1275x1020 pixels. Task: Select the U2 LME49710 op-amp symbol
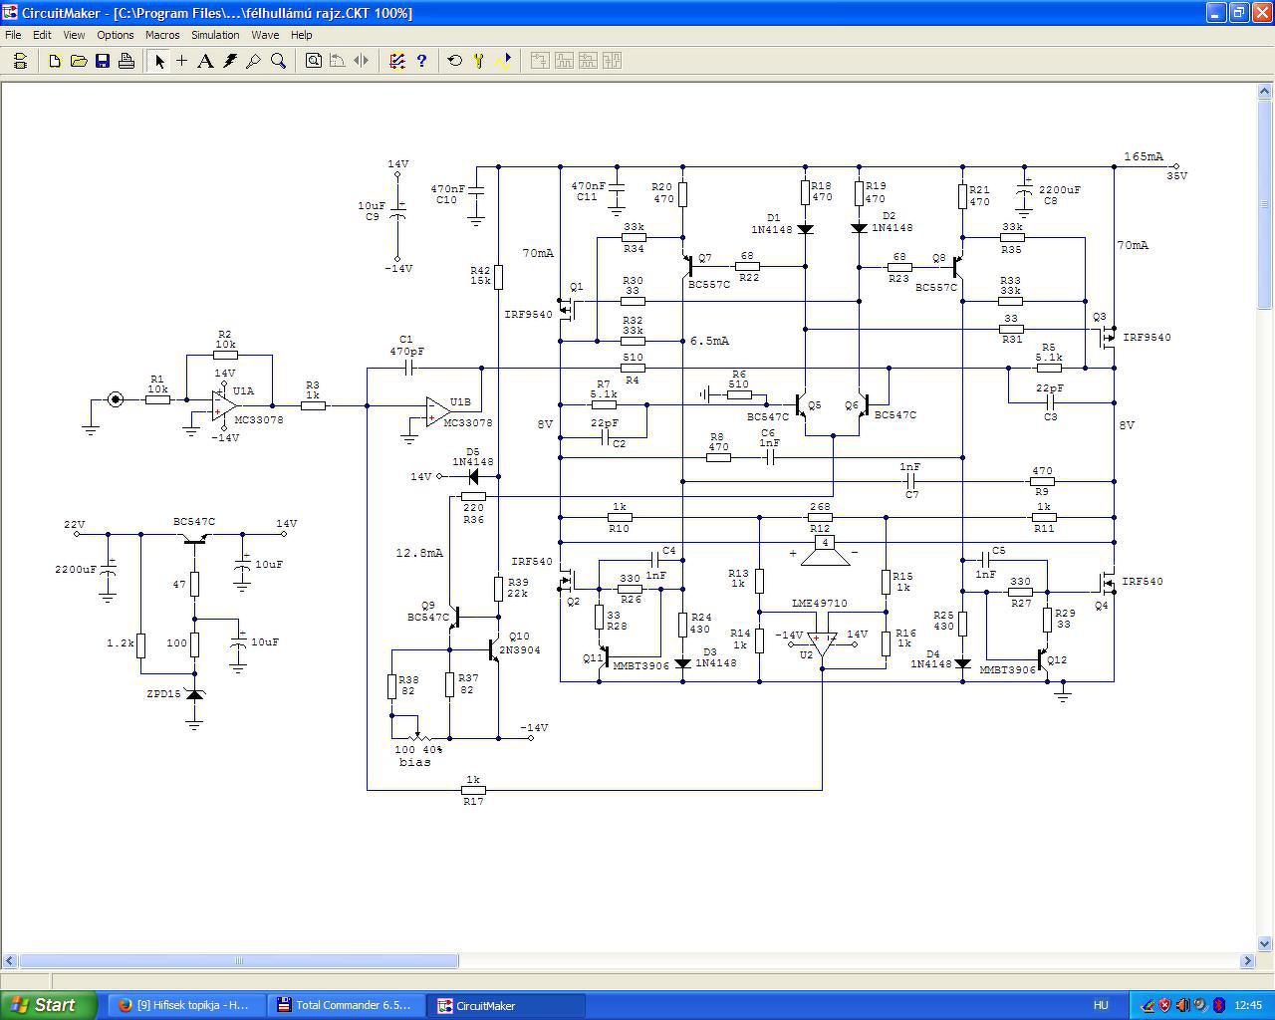point(822,644)
